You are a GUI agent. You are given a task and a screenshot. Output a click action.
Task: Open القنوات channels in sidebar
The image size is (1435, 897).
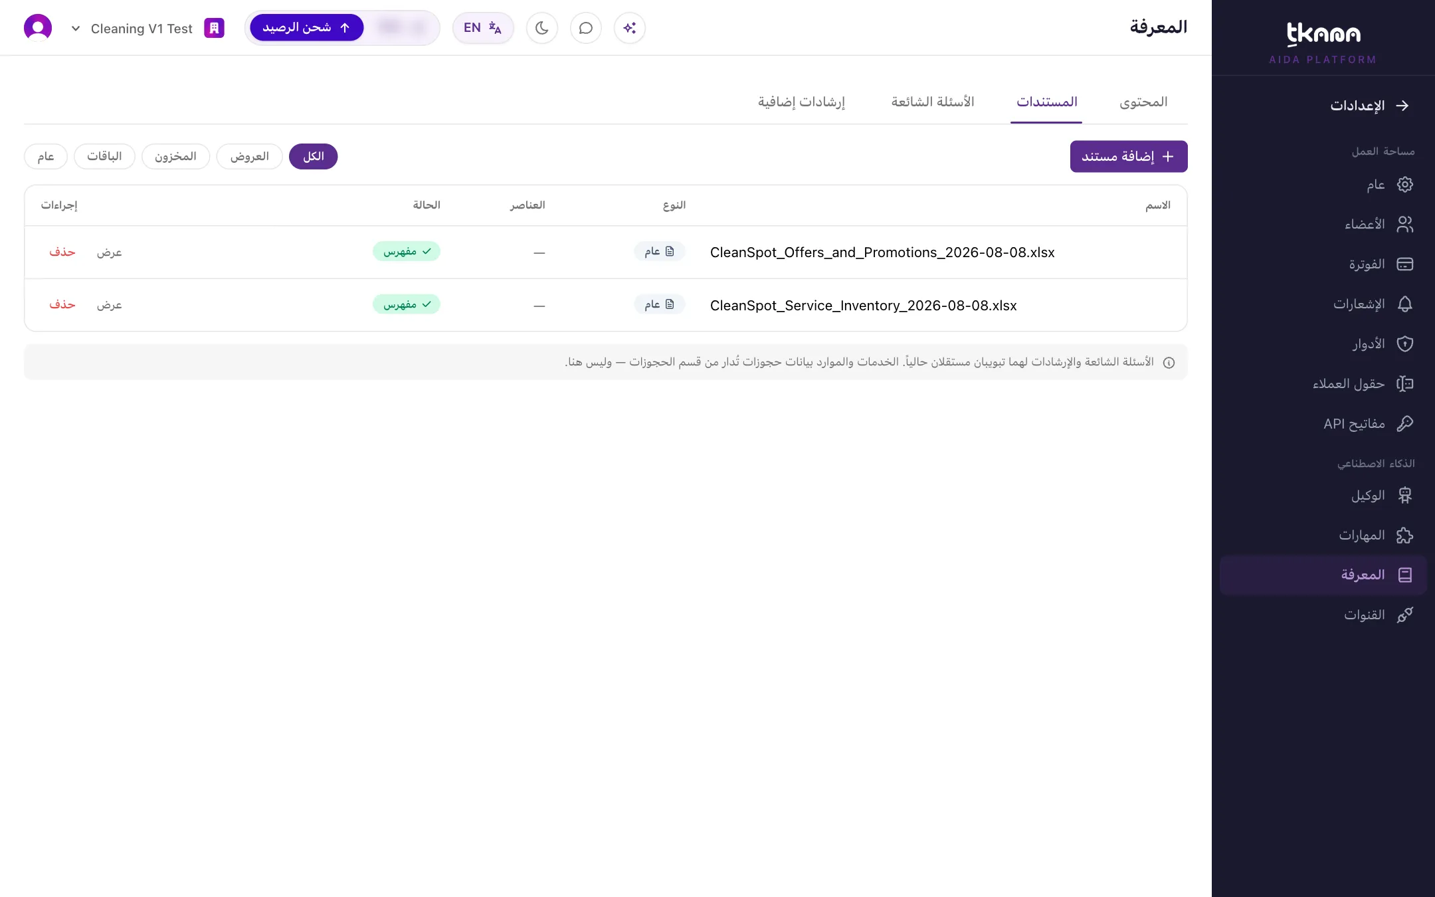pos(1323,615)
